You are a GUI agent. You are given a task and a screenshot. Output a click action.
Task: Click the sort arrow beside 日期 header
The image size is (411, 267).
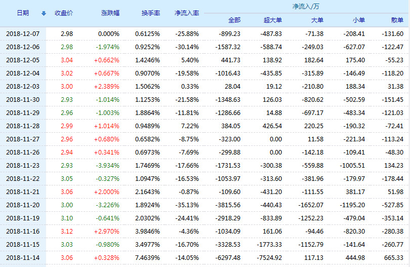click(43, 13)
